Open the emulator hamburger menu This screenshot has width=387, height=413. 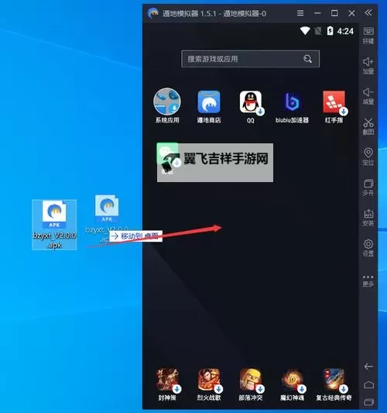click(300, 13)
